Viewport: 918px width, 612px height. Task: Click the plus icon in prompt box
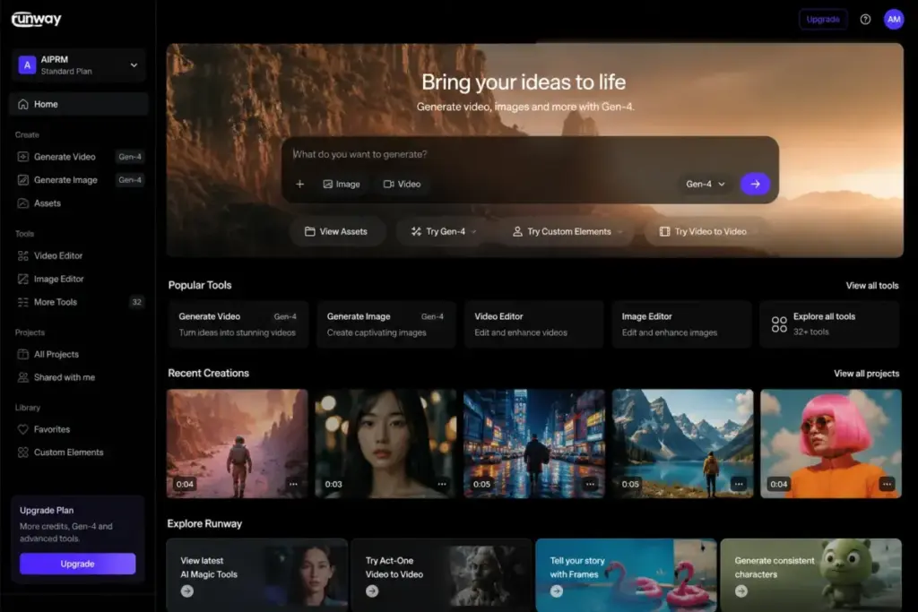[x=299, y=184]
